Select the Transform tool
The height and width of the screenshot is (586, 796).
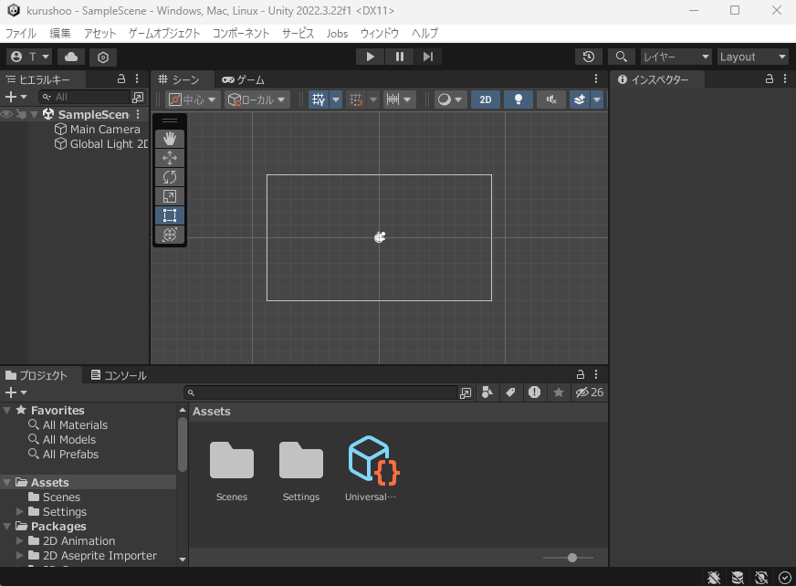pos(170,235)
